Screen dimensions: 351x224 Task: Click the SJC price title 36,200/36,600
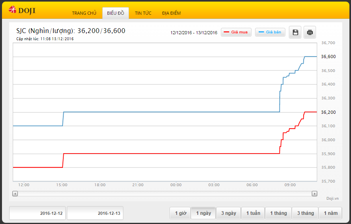pos(71,31)
